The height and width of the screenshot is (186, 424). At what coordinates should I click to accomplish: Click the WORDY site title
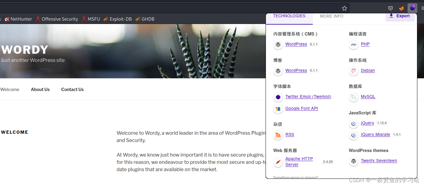click(25, 50)
